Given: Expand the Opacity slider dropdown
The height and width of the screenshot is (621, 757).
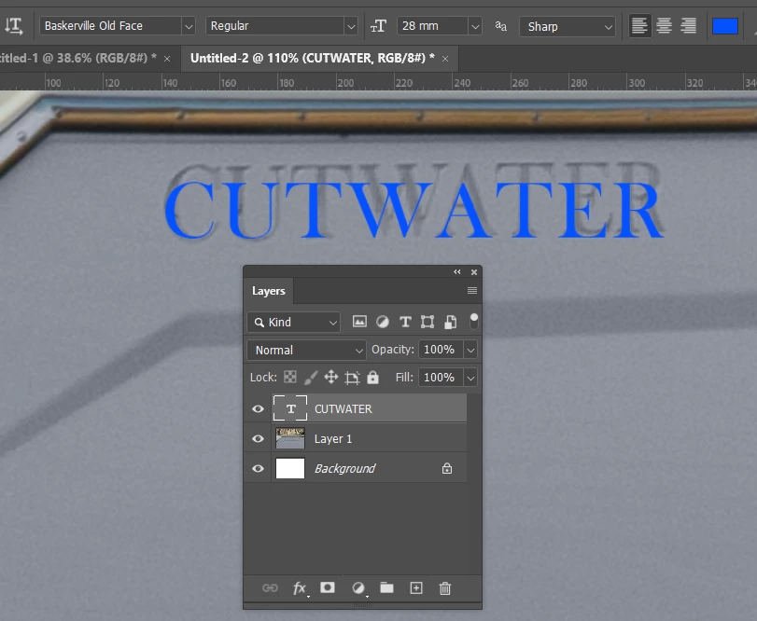Looking at the screenshot, I should 470,350.
